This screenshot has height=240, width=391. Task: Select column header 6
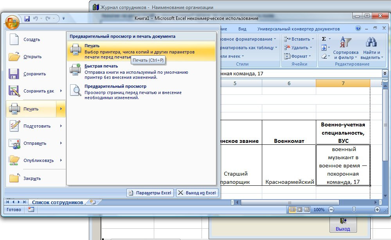click(289, 83)
